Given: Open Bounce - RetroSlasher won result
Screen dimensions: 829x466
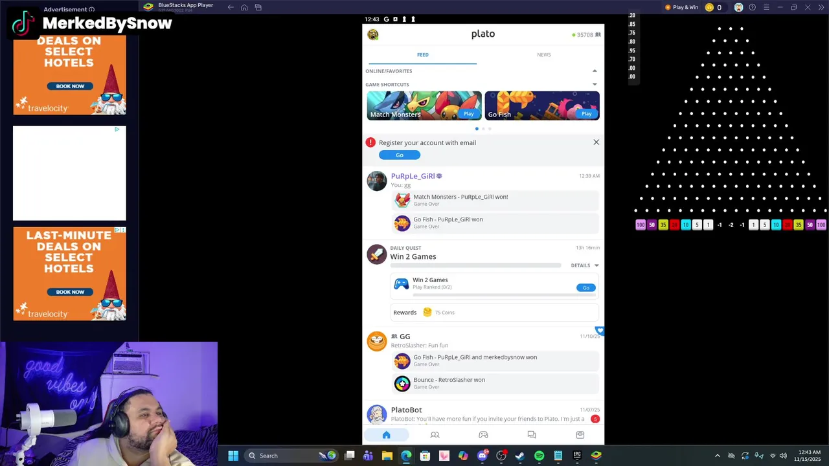Looking at the screenshot, I should pos(495,383).
